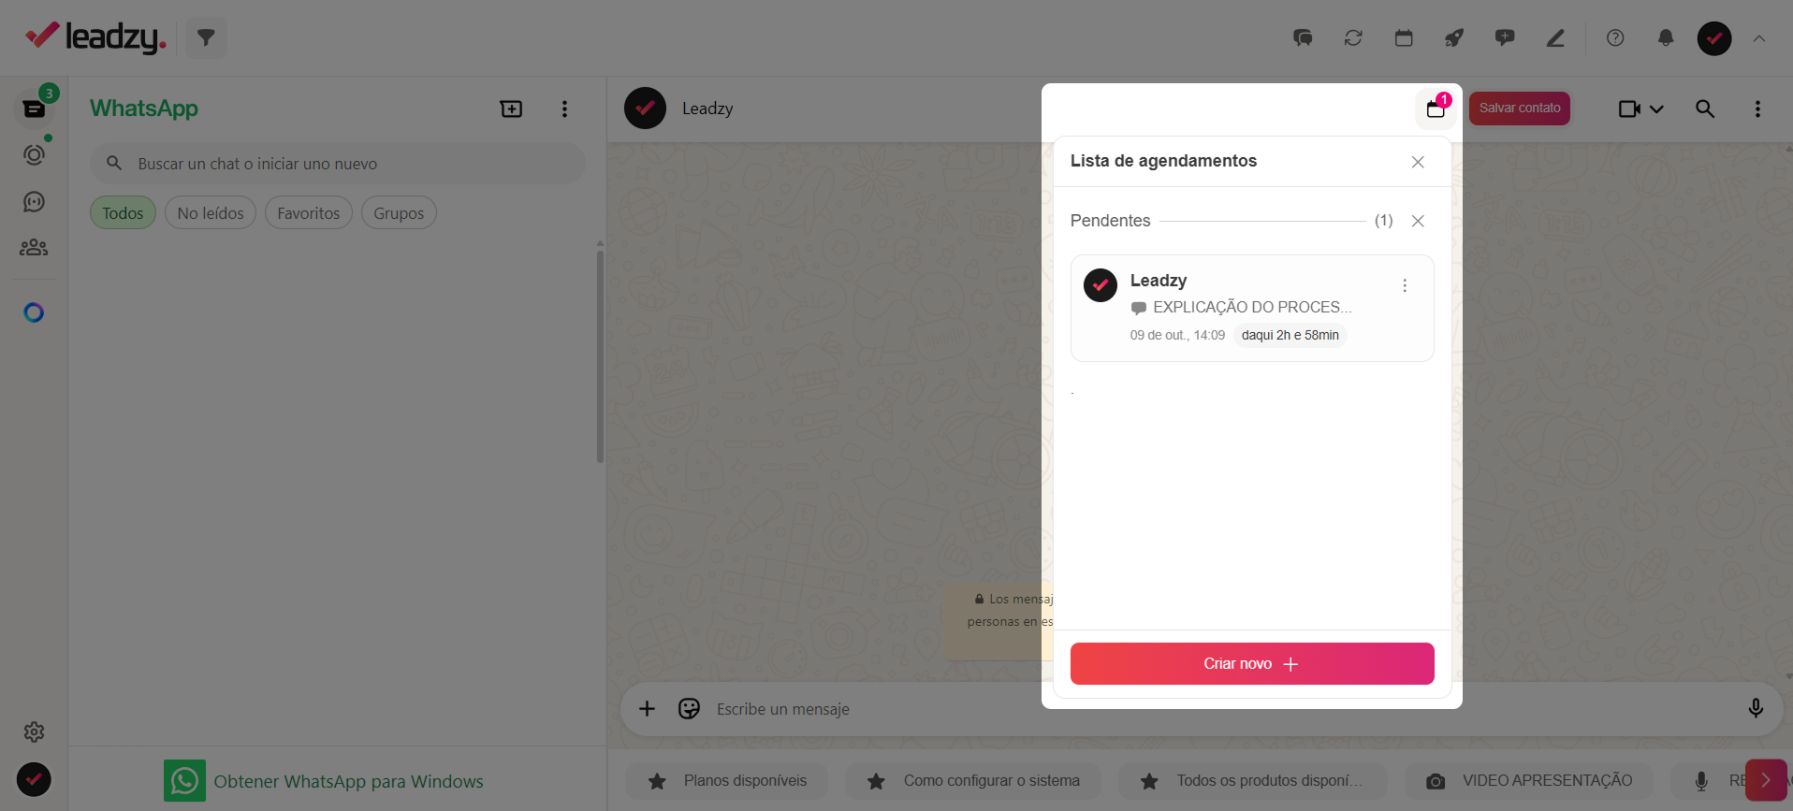Click the chat search input field
Screen dimensions: 1793x811
click(338, 164)
